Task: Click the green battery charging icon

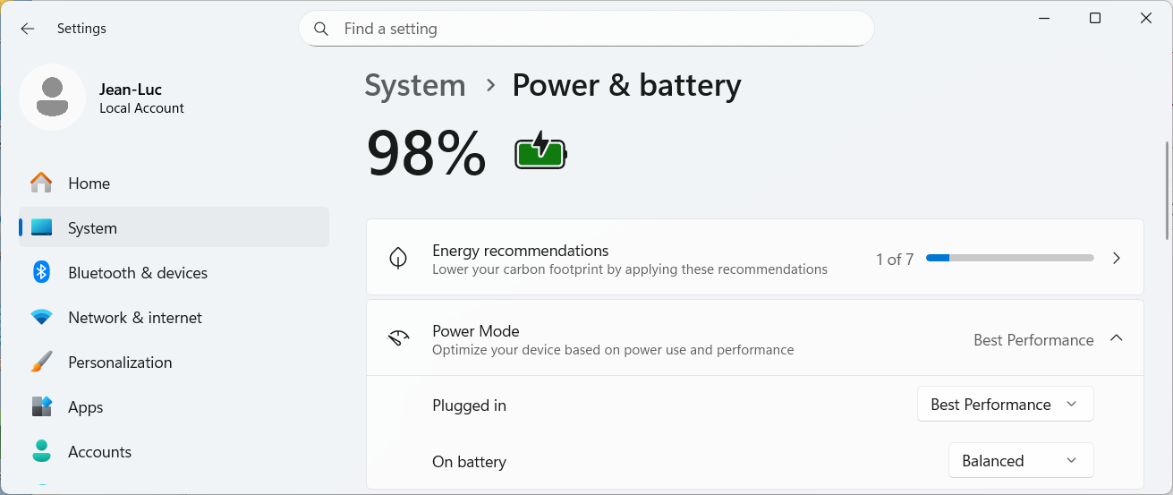Action: coord(540,151)
